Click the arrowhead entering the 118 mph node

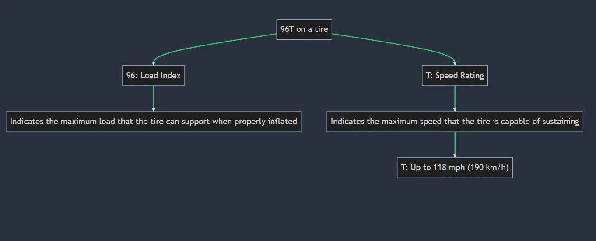tap(455, 155)
